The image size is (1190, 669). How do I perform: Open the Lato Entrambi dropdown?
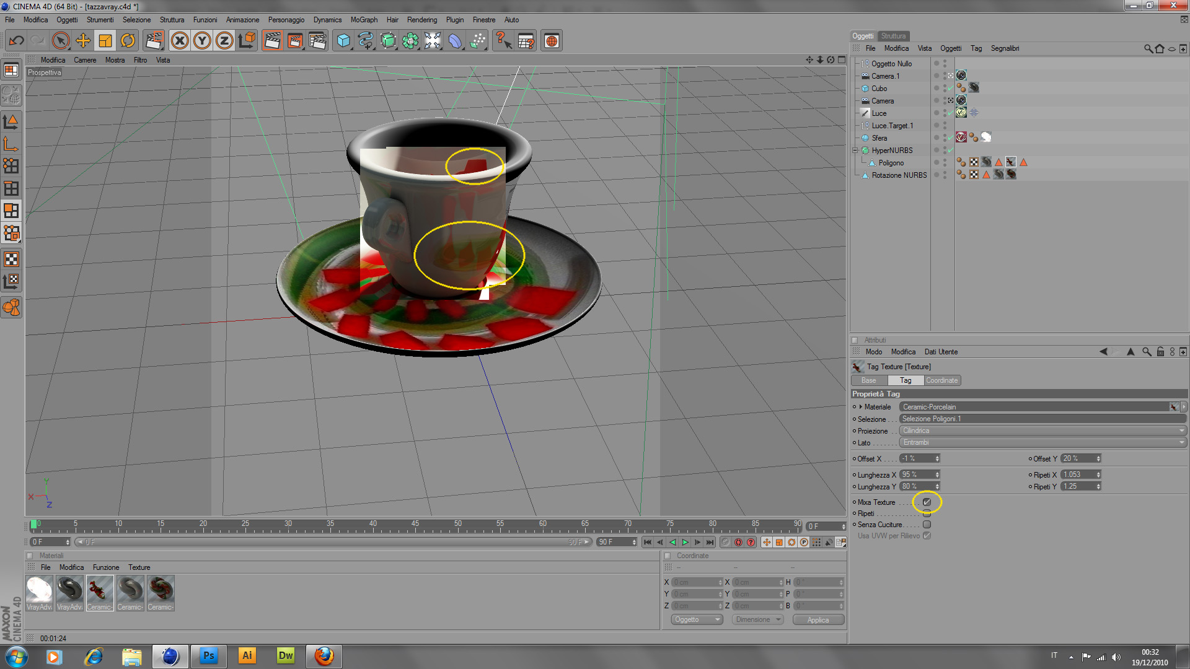point(1042,442)
